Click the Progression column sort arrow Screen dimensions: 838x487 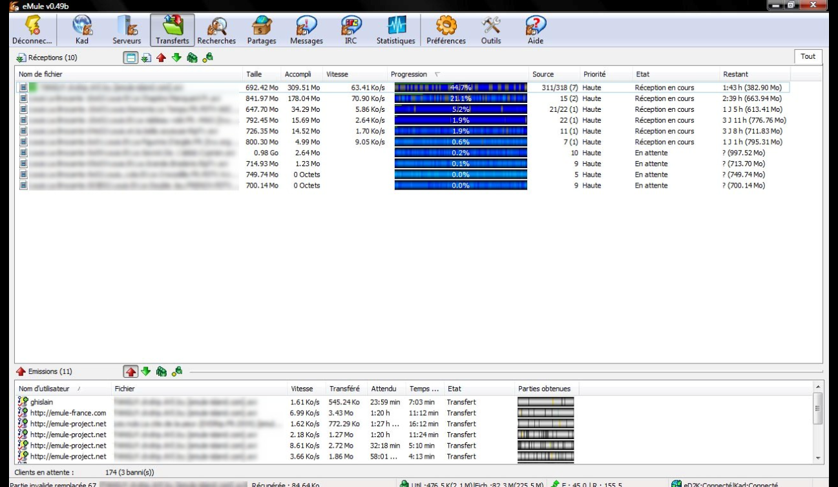[x=437, y=74]
